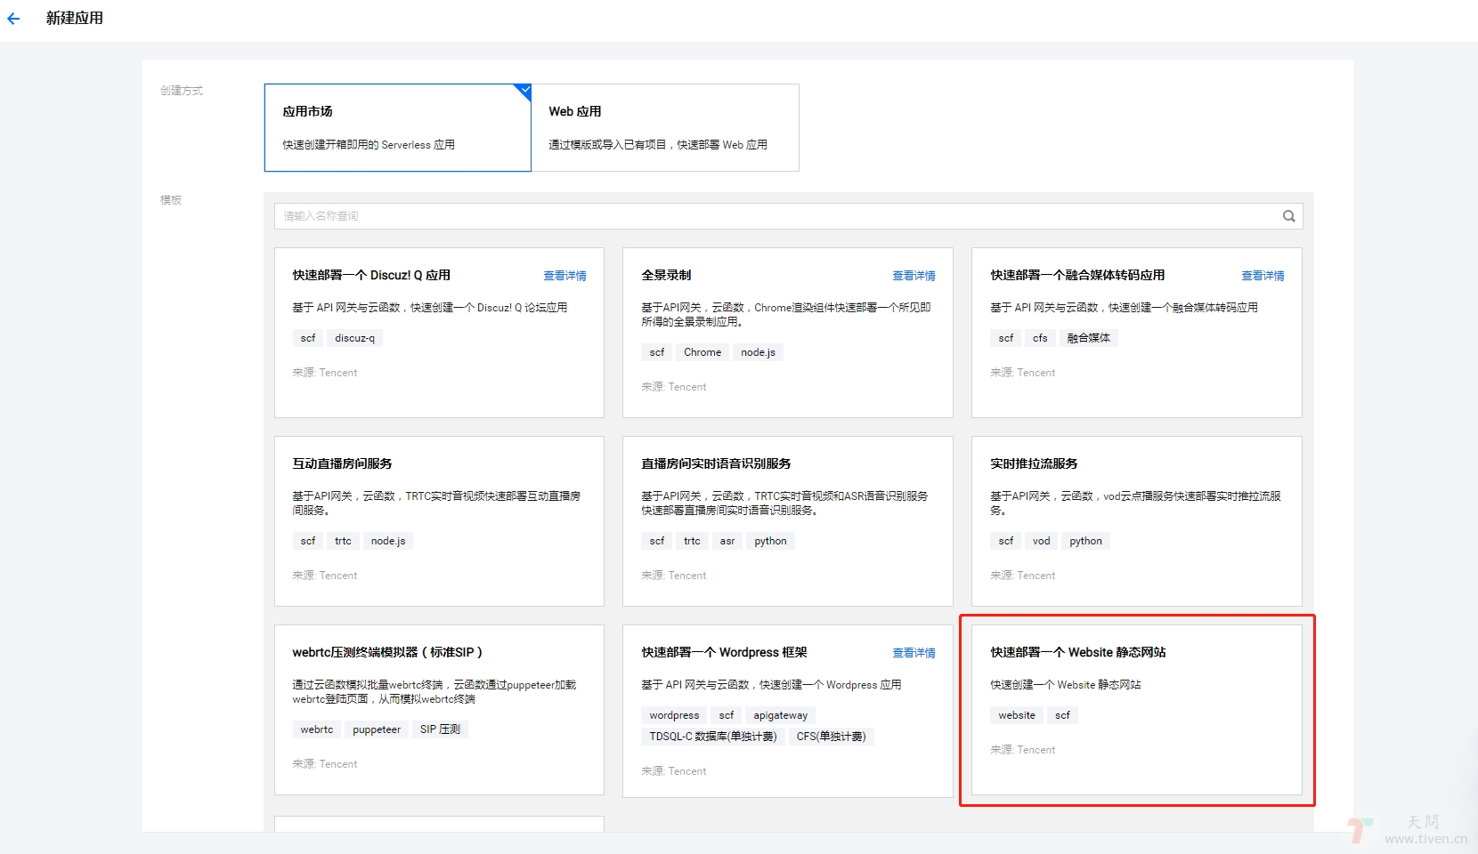Click the Discuz! Q 论坛应用 description text
This screenshot has height=854, width=1478.
tap(430, 308)
